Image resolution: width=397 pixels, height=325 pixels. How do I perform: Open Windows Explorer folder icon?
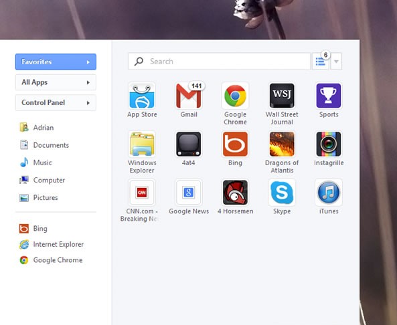point(142,144)
